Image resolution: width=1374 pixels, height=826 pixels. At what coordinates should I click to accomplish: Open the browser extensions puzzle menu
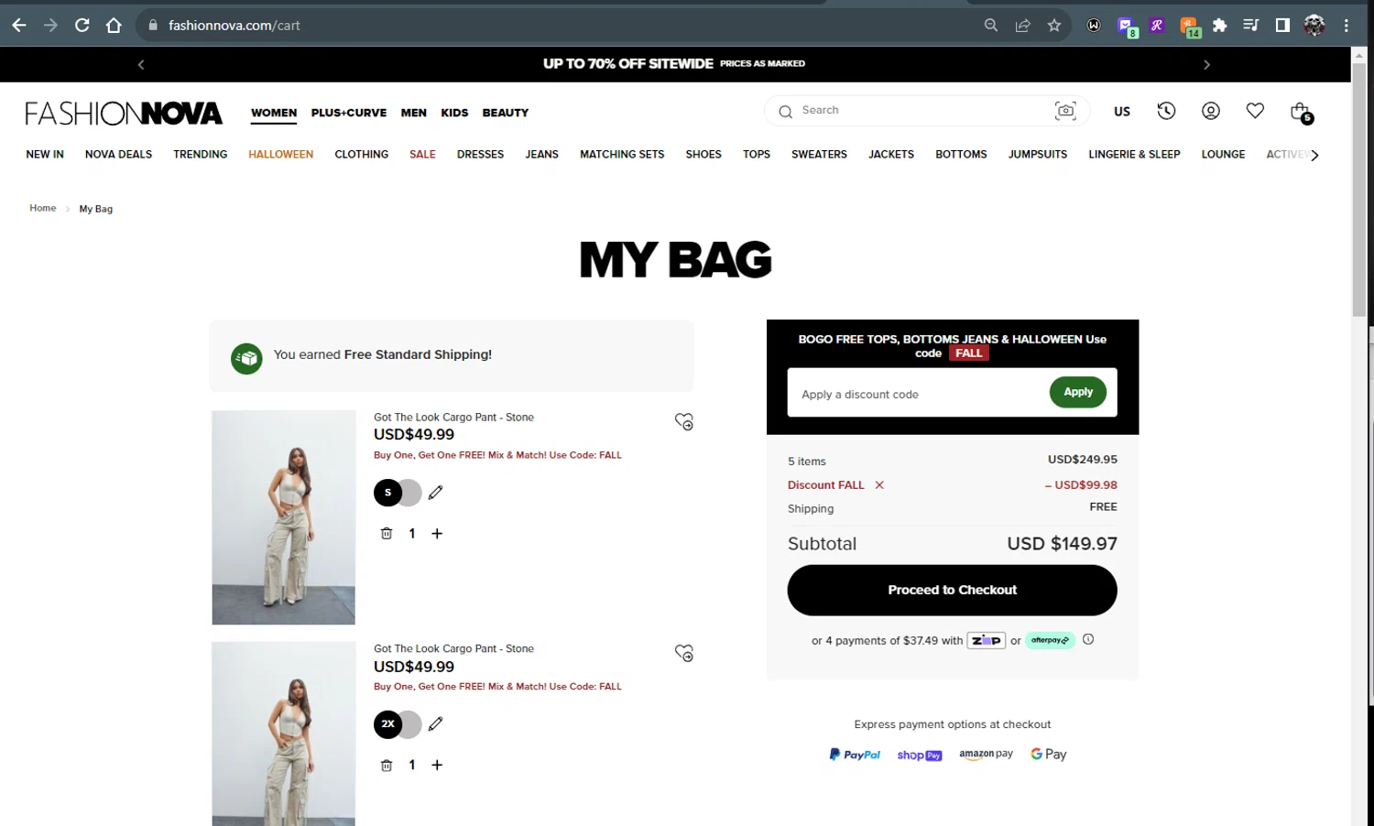pyautogui.click(x=1219, y=26)
